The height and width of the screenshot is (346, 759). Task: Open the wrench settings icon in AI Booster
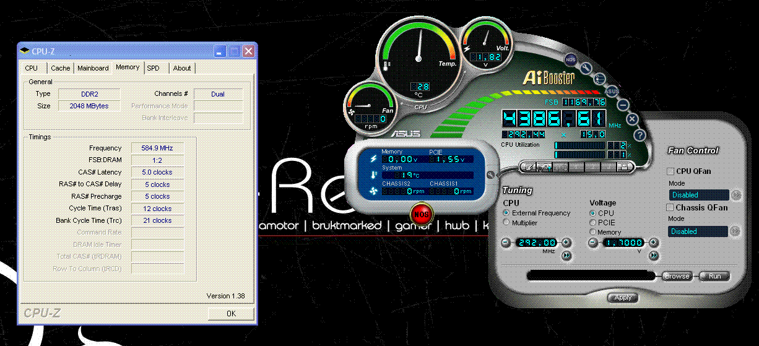point(586,68)
